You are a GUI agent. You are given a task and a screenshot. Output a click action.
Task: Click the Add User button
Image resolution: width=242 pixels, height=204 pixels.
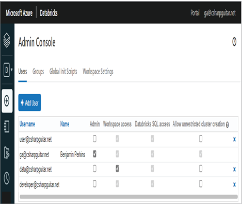[29, 103]
